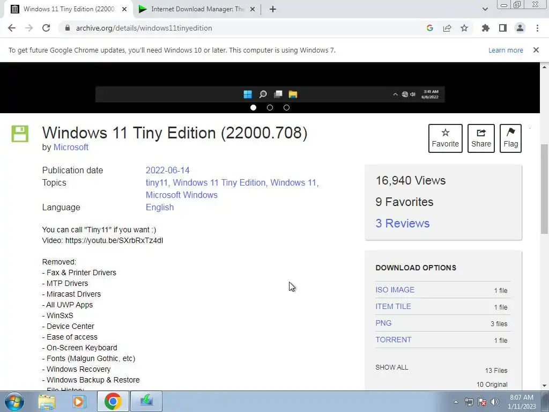Screen dimensions: 549x412
Task: Reload the archive.org page
Action: (x=46, y=28)
